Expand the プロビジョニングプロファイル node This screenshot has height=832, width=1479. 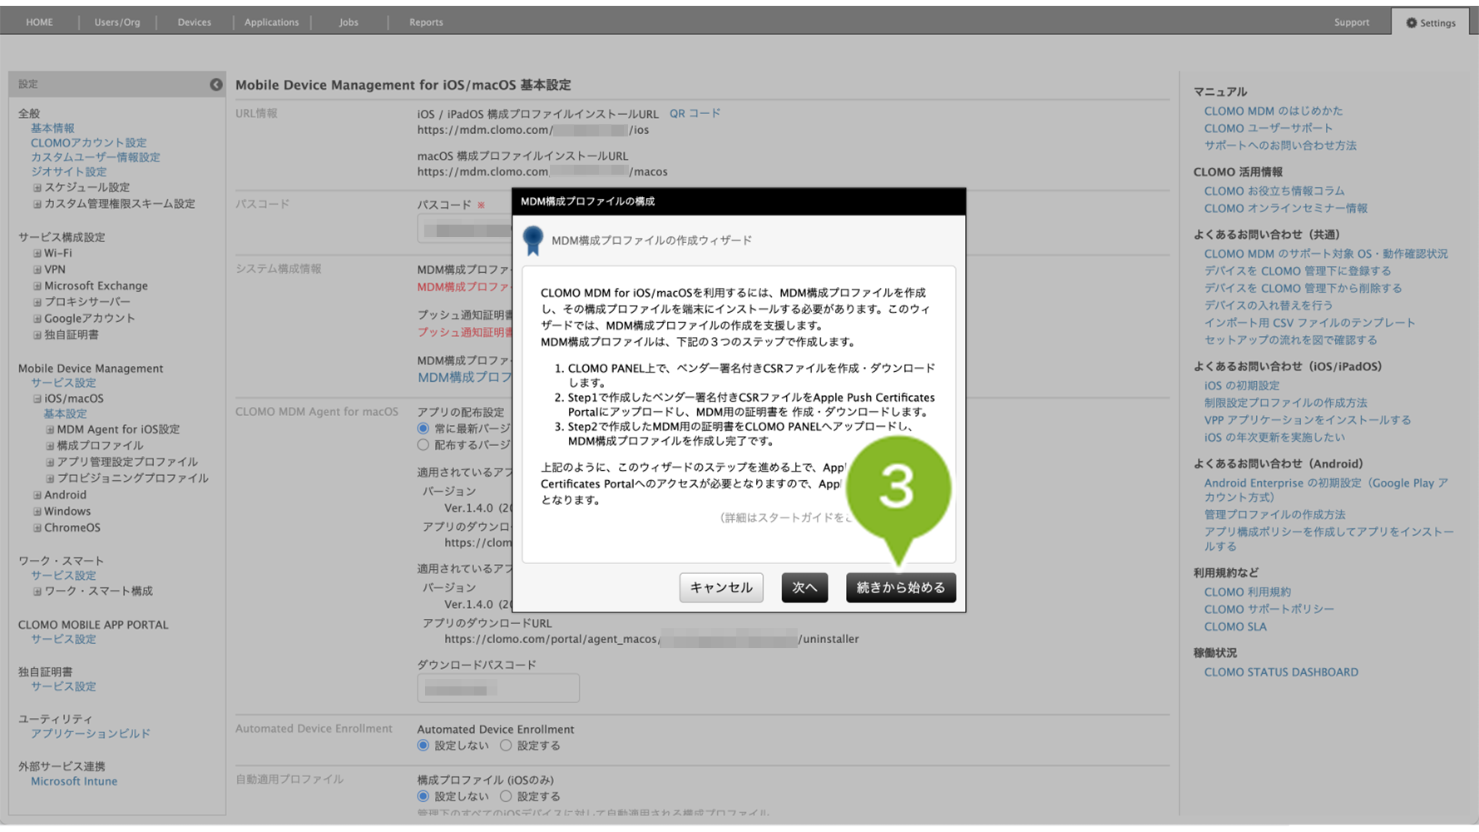[x=50, y=478]
